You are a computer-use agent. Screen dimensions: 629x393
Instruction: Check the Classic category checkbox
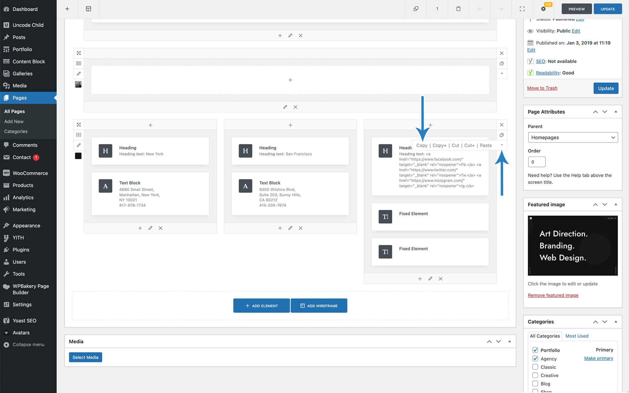pyautogui.click(x=535, y=367)
